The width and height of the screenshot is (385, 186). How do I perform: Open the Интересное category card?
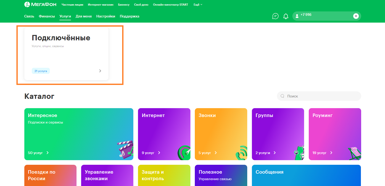point(79,134)
